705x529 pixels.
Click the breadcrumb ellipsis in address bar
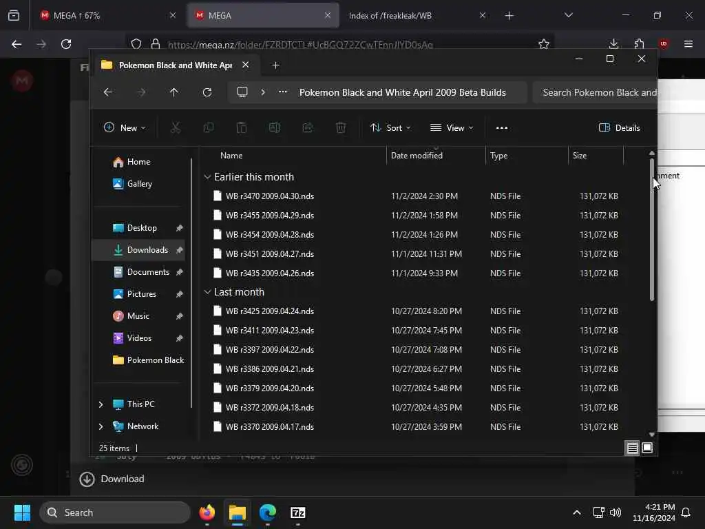tap(283, 92)
